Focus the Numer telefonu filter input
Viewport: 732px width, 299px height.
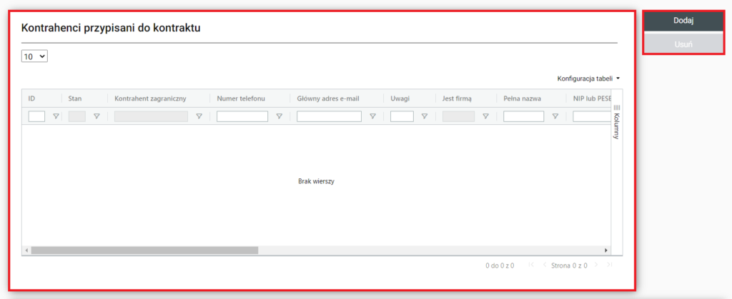[242, 116]
